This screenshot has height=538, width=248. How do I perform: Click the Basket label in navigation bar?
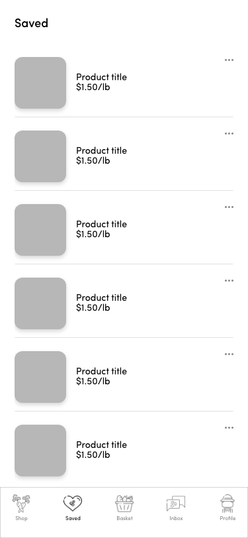click(x=124, y=518)
